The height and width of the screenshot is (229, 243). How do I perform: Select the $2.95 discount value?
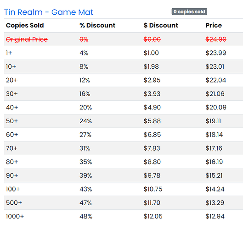tap(152, 80)
